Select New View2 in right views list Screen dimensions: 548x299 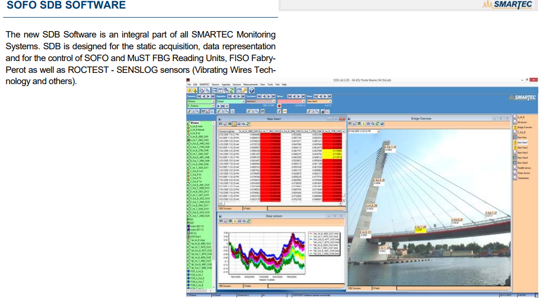pos(521,147)
